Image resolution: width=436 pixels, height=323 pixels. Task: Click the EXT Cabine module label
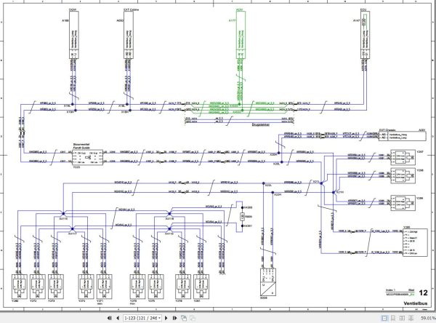[x=132, y=9]
